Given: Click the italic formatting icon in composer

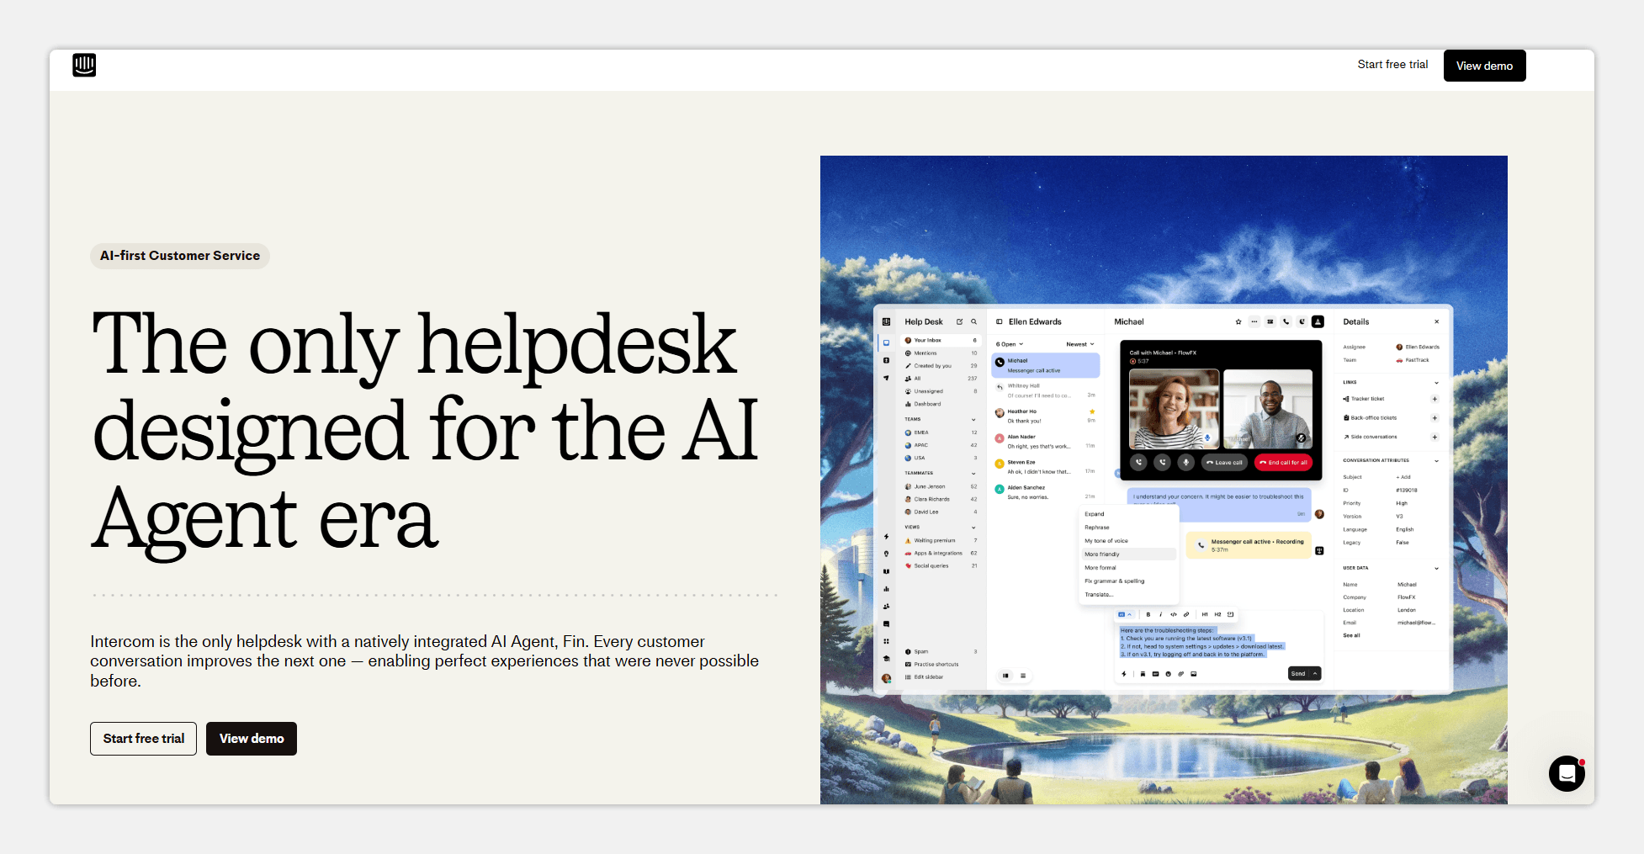Looking at the screenshot, I should 1161,614.
